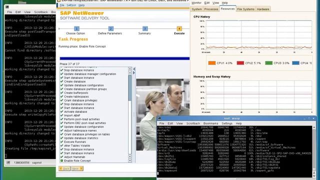The image size is (320, 180).
Task: Open Help menu in the SAP installer window
Action: tap(81, 5)
